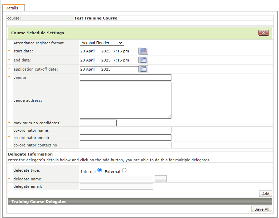
Task: Click the maximum no candidates field
Action: click(98, 123)
